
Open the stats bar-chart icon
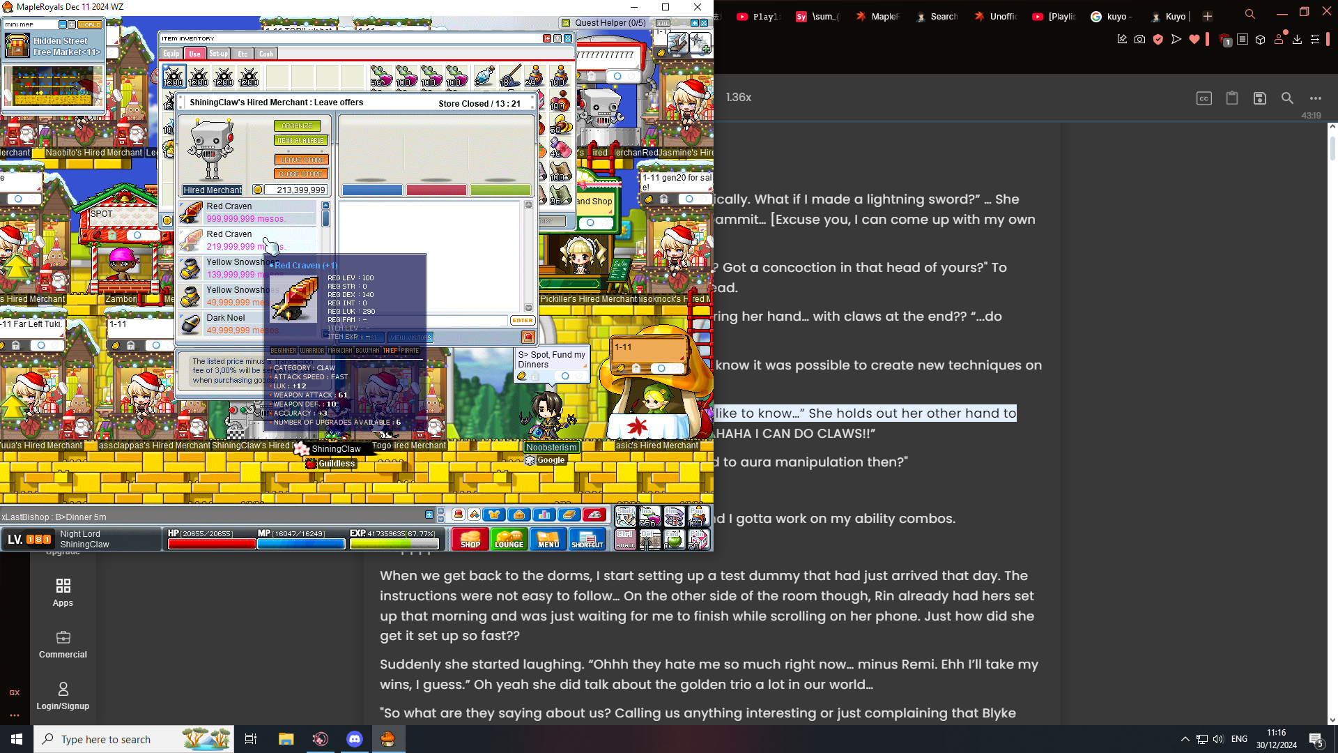pos(544,515)
